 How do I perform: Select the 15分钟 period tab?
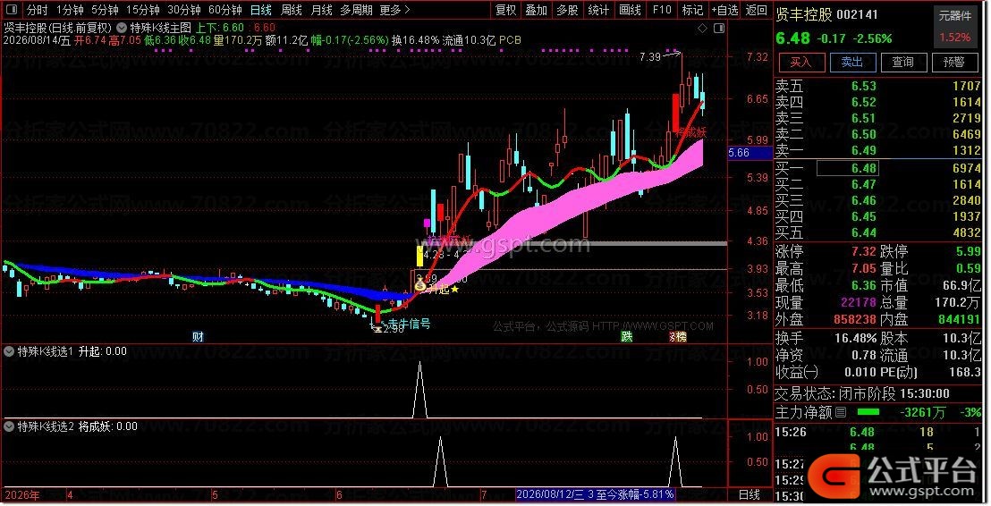tap(143, 10)
